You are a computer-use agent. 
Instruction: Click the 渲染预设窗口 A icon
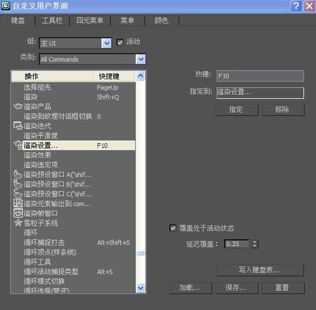(18, 174)
